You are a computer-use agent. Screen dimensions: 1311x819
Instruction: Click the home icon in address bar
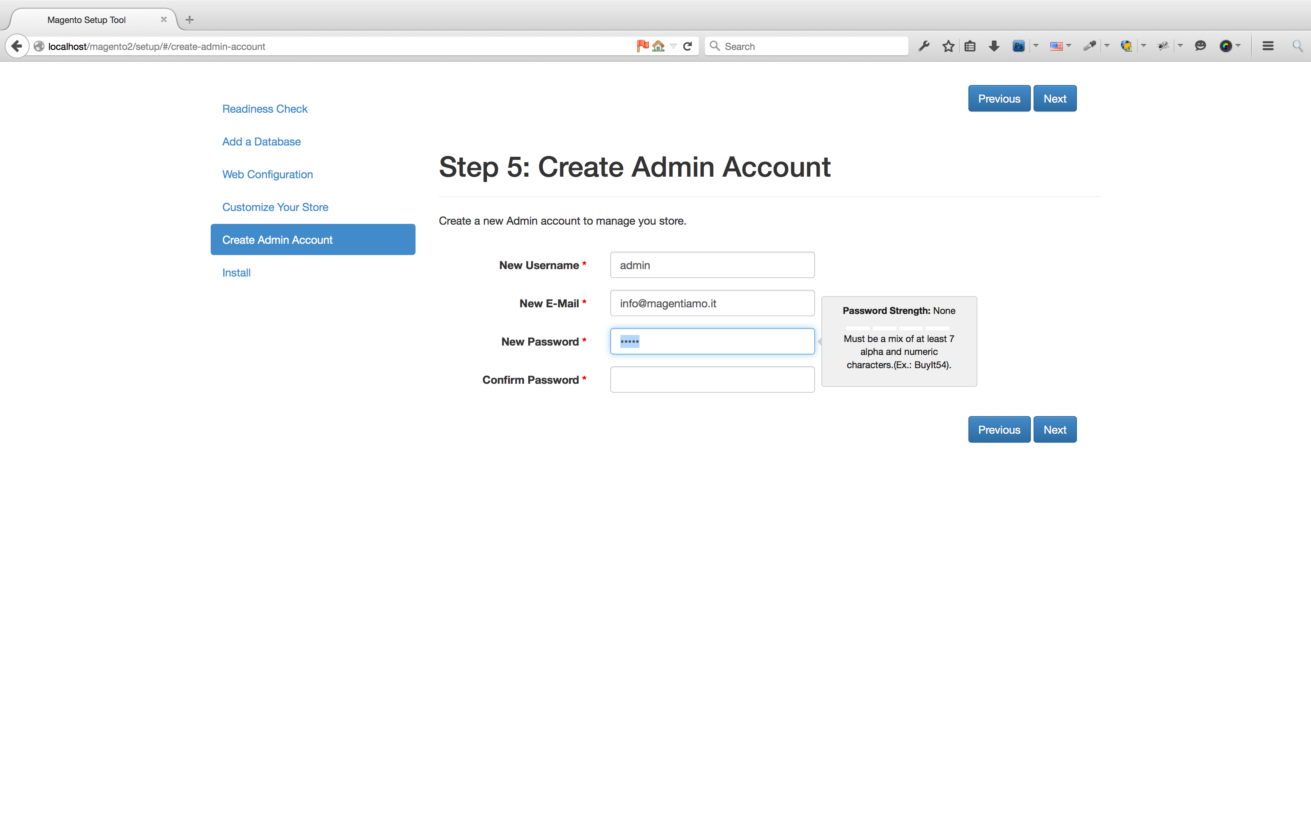(x=658, y=46)
